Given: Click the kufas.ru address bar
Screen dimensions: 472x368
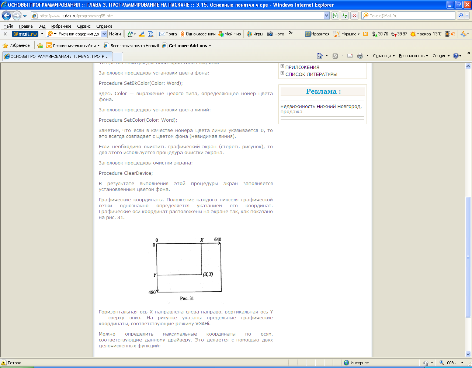Looking at the screenshot, I should point(177,15).
